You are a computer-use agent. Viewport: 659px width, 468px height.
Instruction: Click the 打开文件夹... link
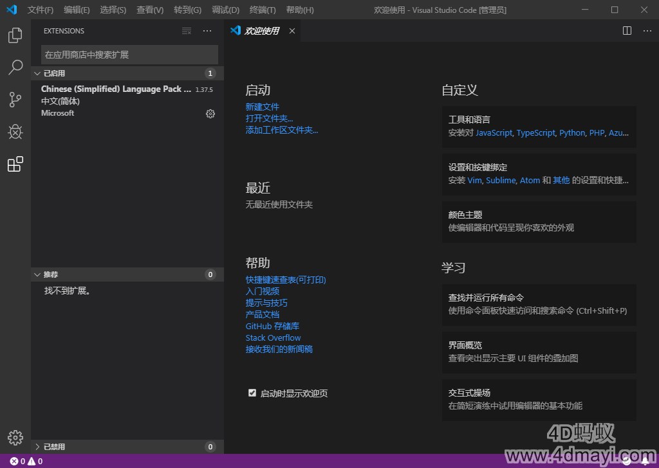tap(270, 118)
